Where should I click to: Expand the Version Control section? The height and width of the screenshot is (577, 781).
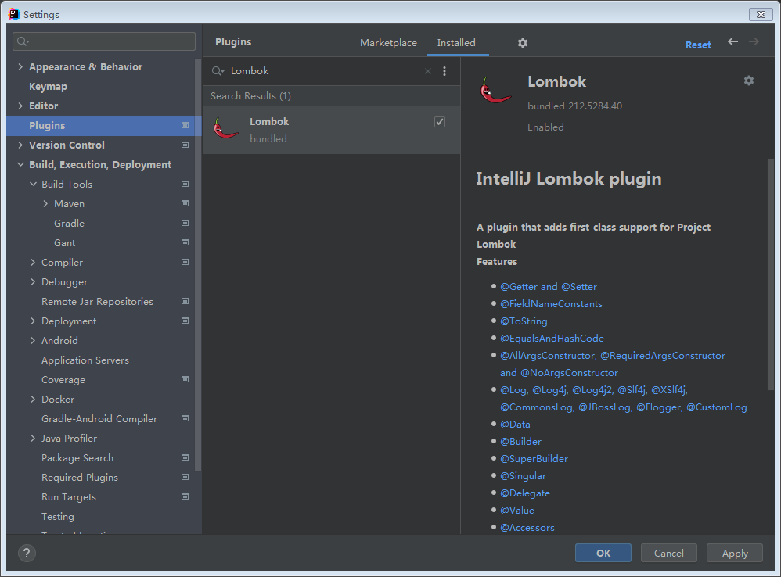tap(20, 145)
